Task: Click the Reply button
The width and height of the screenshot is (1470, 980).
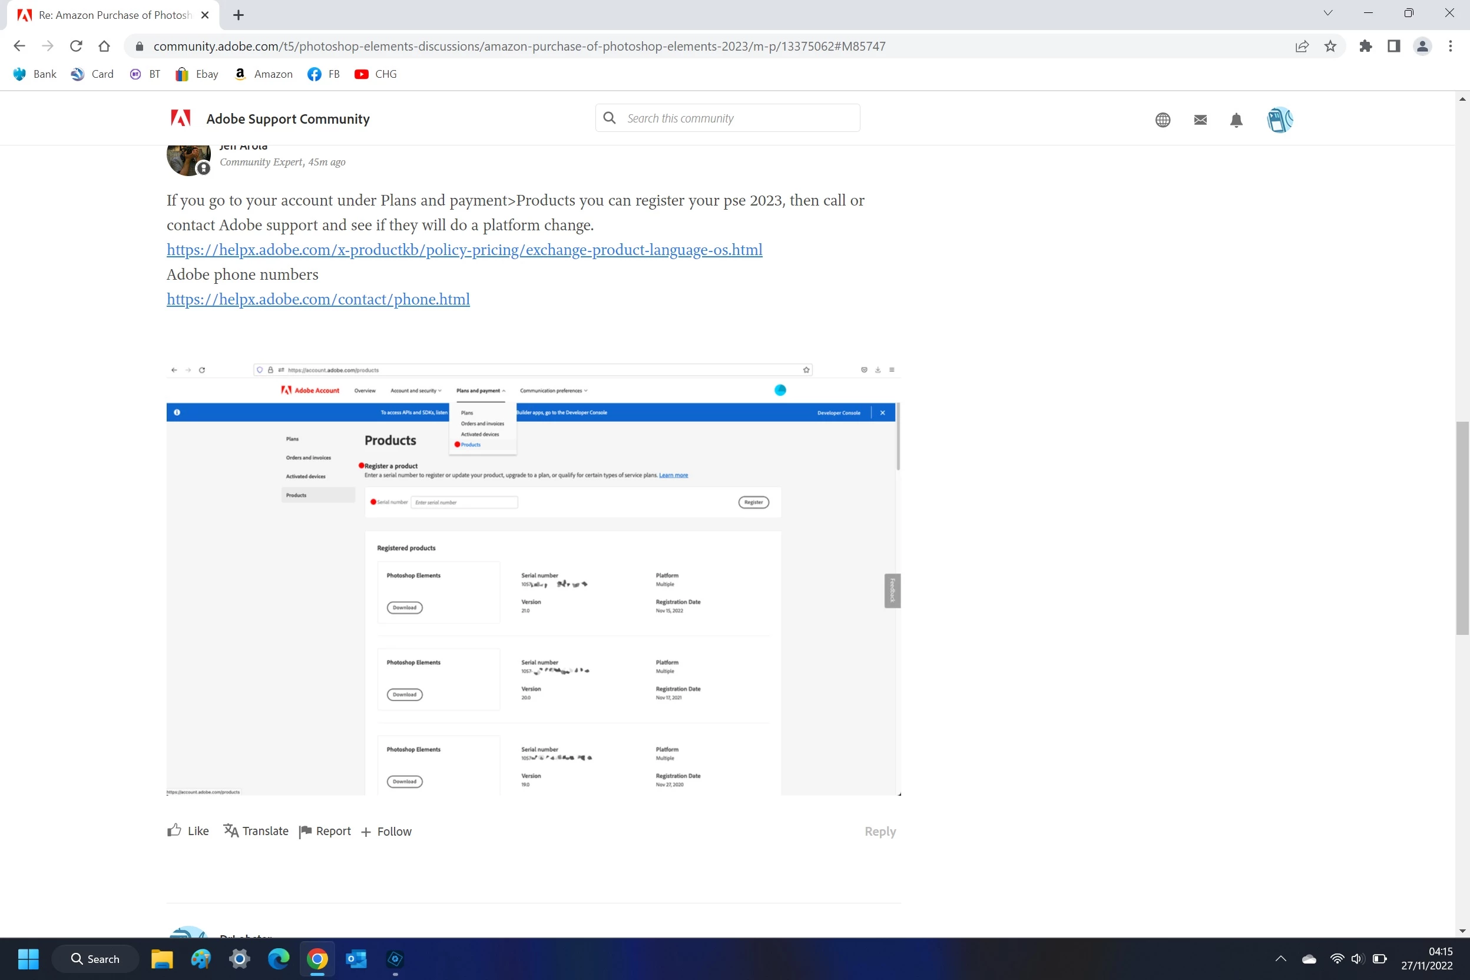Action: pos(879,831)
